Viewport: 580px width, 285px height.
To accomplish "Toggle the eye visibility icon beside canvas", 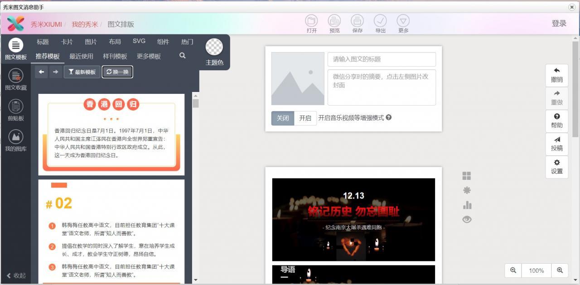I will point(467,219).
